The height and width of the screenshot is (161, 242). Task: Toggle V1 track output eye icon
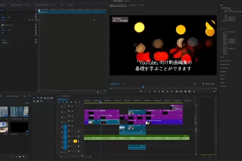click(72, 126)
